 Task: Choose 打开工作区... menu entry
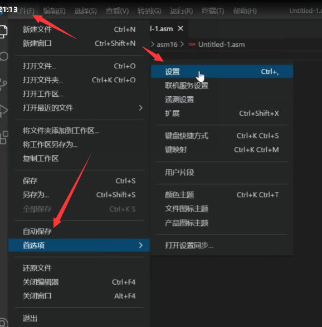[x=79, y=94]
